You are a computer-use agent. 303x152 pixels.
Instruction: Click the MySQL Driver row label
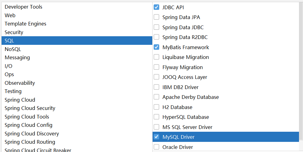pos(178,137)
